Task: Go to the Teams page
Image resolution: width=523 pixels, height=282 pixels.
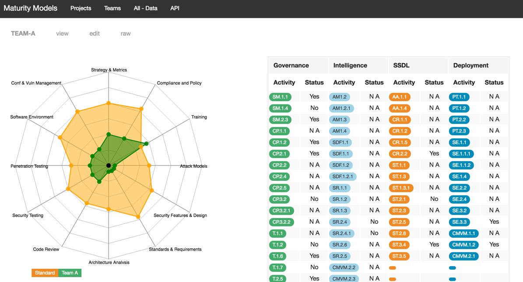Action: (112, 8)
